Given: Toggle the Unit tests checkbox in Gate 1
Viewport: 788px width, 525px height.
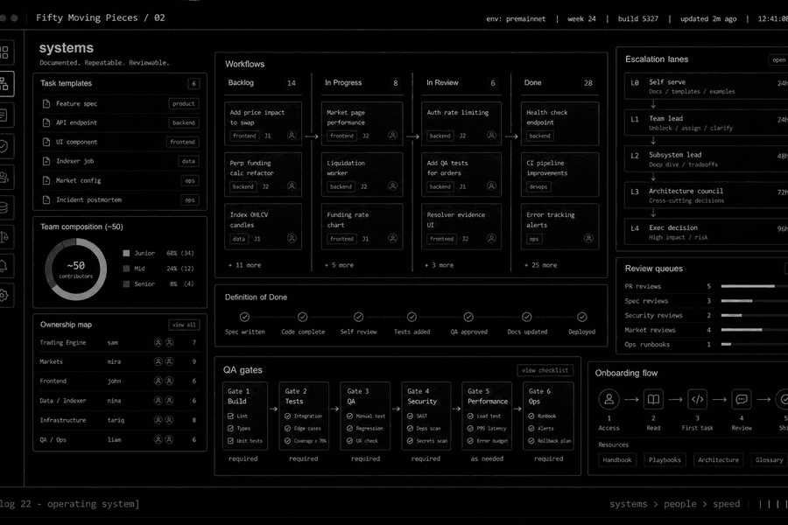Looking at the screenshot, I should [230, 441].
